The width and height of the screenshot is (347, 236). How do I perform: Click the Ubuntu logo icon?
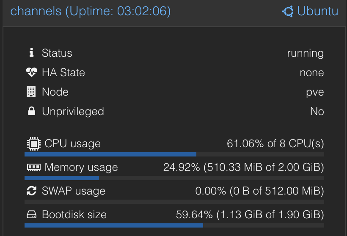(288, 11)
